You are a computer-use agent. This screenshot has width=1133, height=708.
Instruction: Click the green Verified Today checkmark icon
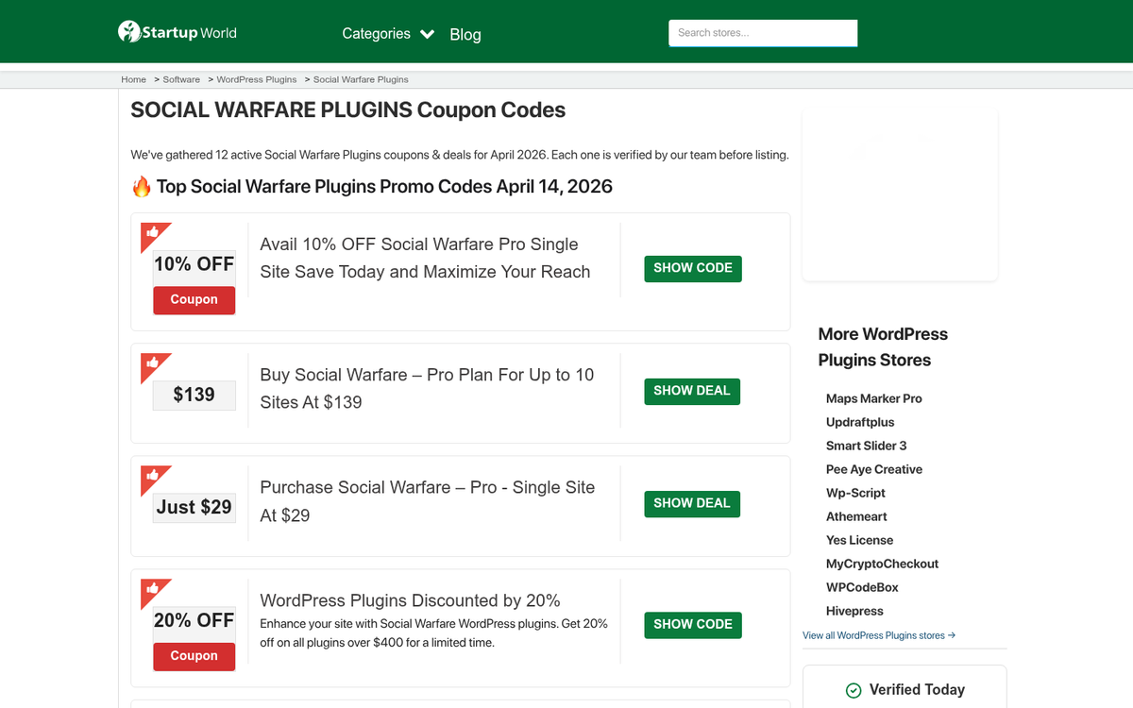point(854,690)
